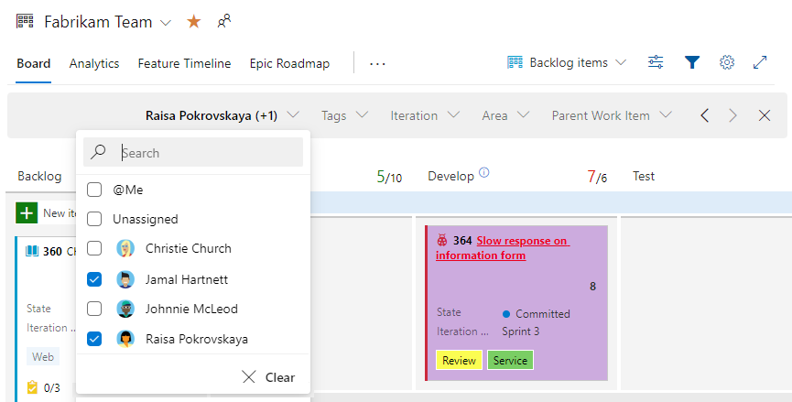Image resolution: width=792 pixels, height=402 pixels.
Task: Open the Parent Work Item filter dropdown
Action: 612,115
